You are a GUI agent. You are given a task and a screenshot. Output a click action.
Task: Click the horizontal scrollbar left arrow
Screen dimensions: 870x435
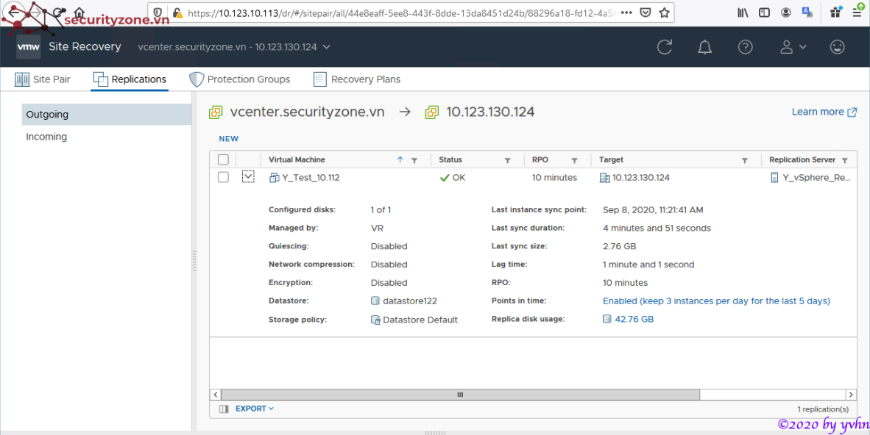coord(215,395)
